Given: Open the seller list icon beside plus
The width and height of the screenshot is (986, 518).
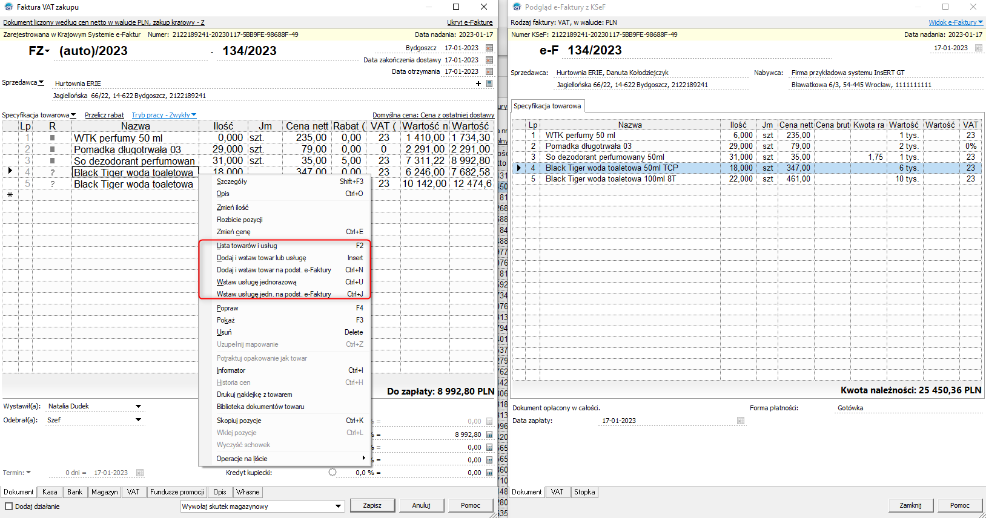Looking at the screenshot, I should [489, 84].
